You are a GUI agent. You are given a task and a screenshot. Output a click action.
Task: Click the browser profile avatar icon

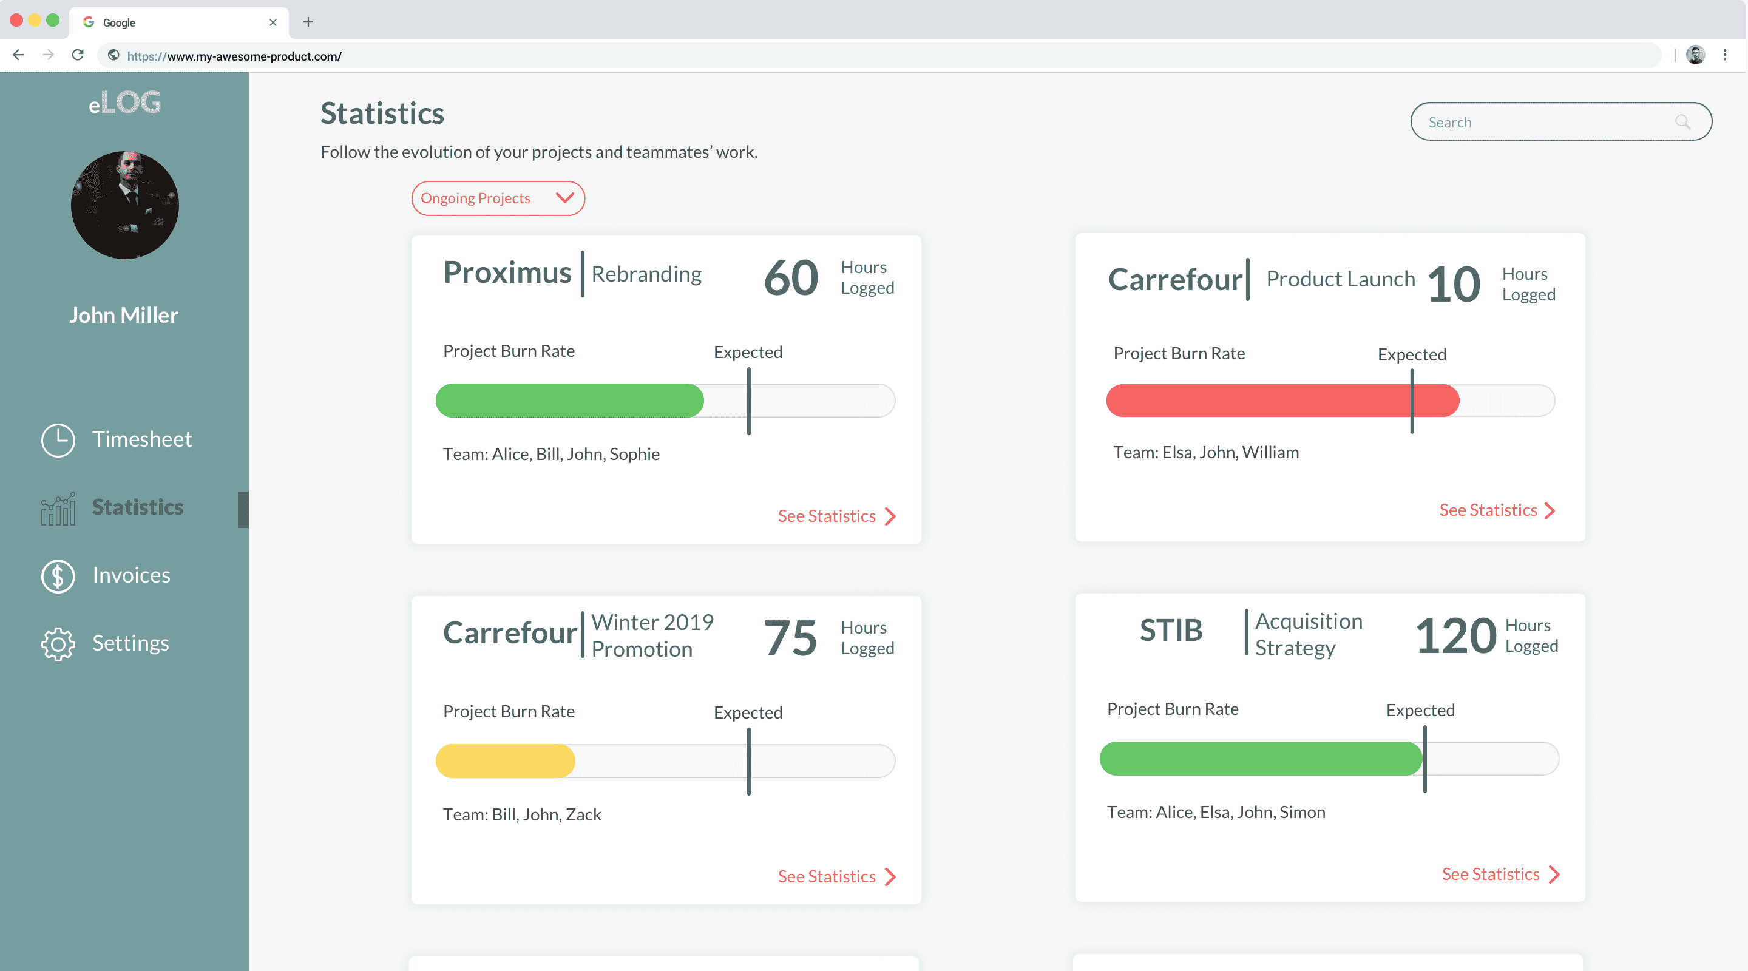coord(1695,55)
